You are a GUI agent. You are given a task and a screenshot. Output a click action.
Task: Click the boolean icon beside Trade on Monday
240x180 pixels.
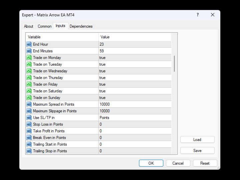pos(29,58)
